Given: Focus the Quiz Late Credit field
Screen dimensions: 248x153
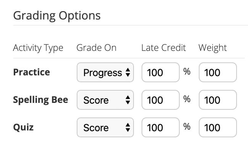Looking at the screenshot, I should pyautogui.click(x=160, y=128).
